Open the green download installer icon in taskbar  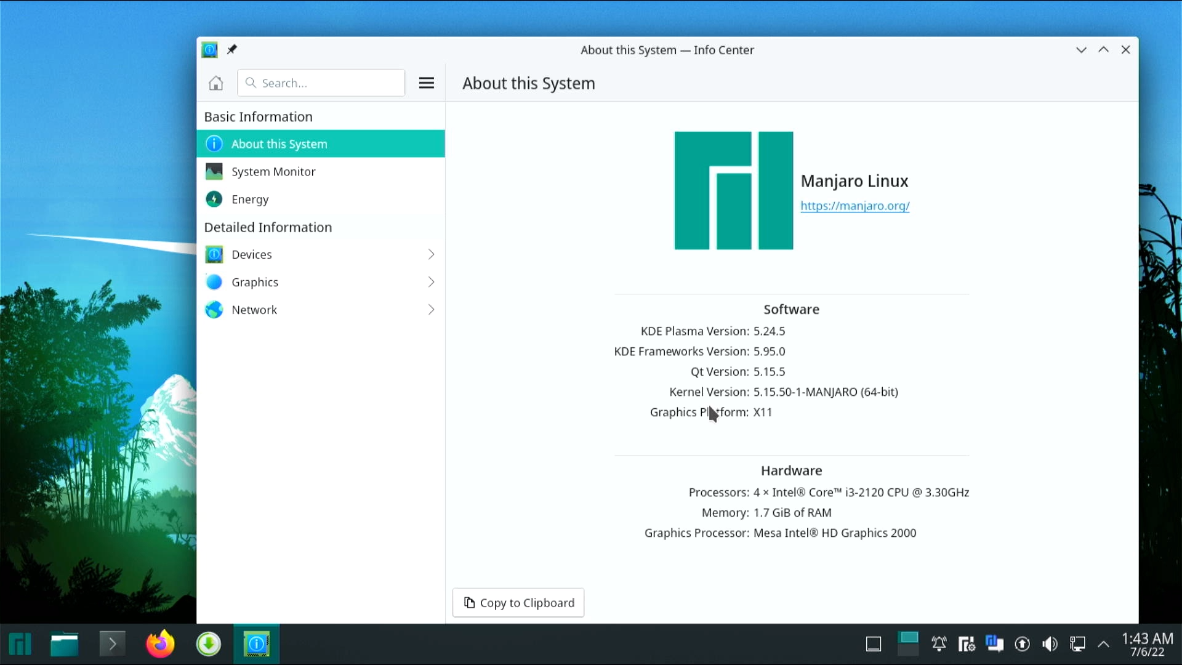(x=209, y=644)
